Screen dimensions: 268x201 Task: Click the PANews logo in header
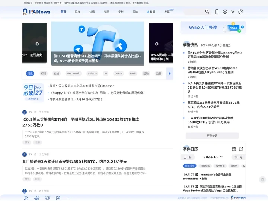[x=36, y=12]
